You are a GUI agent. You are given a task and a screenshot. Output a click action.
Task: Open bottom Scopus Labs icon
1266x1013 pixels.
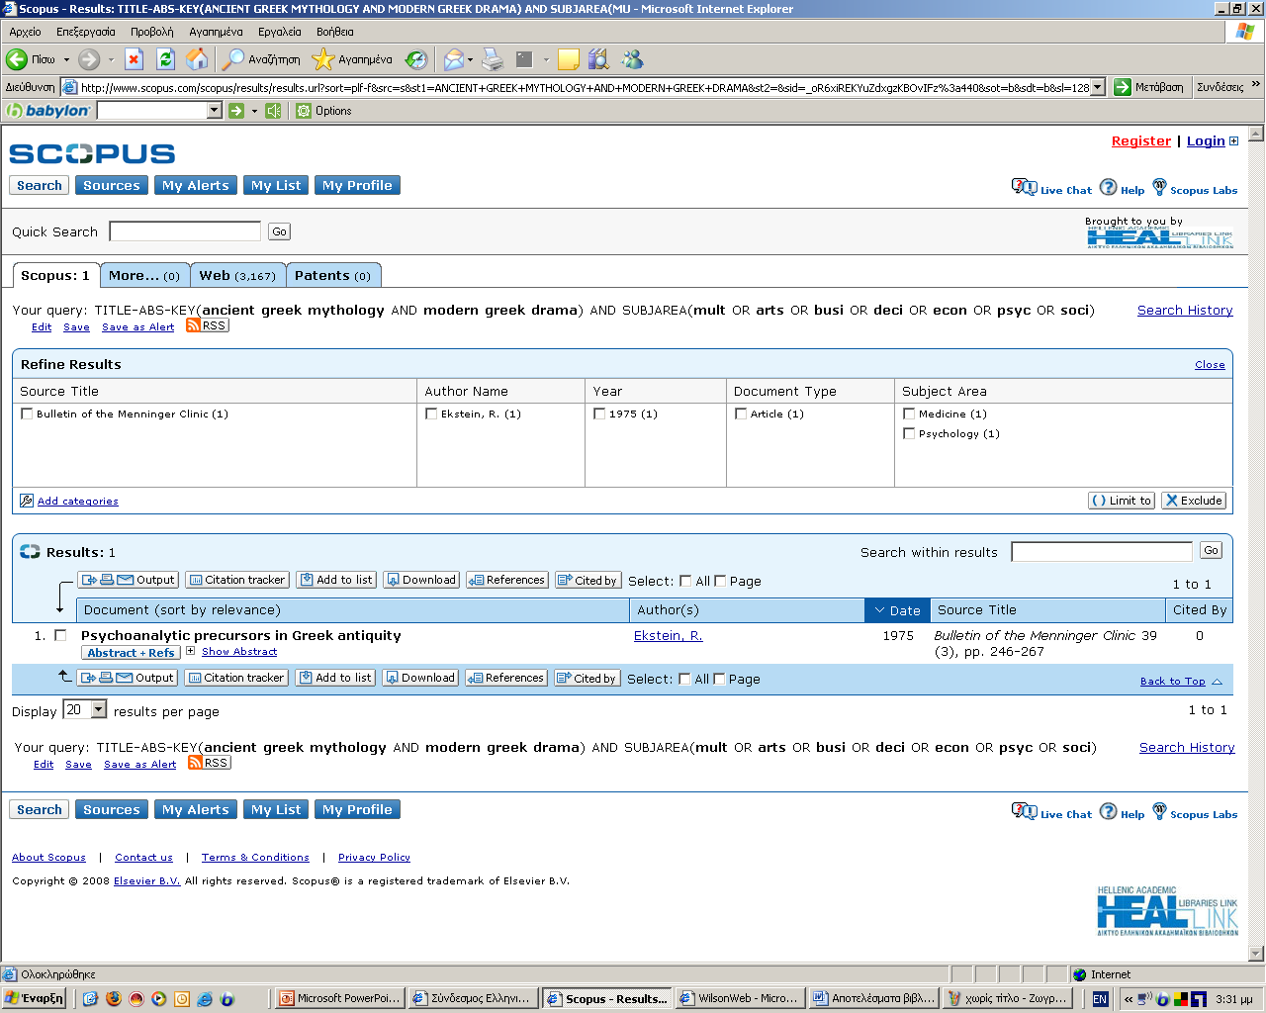[1160, 811]
